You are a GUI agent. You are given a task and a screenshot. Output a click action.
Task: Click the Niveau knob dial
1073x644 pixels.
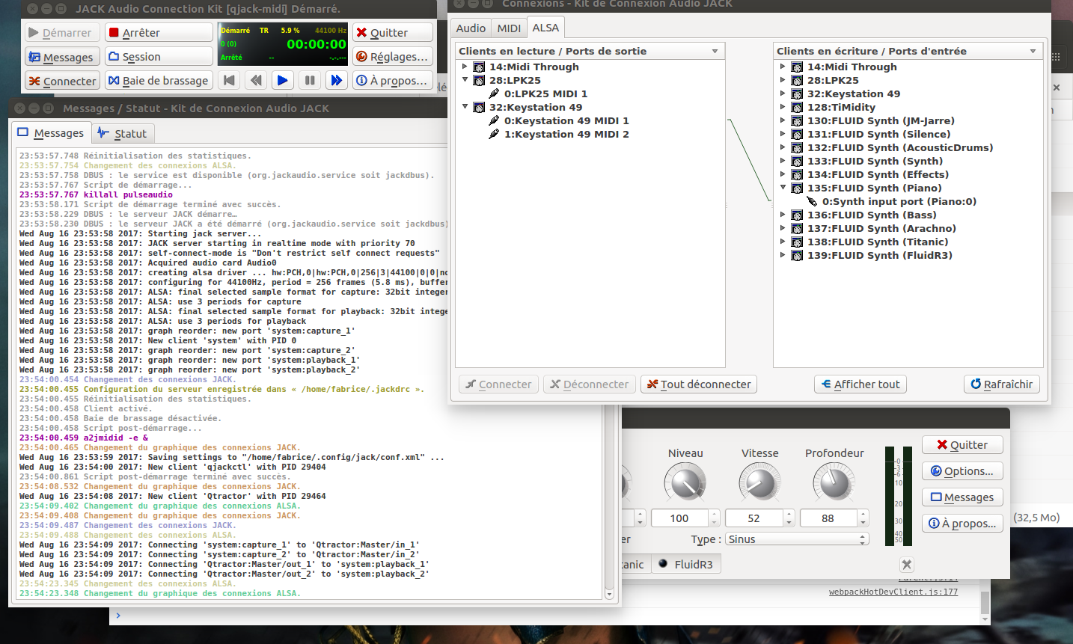(x=685, y=482)
